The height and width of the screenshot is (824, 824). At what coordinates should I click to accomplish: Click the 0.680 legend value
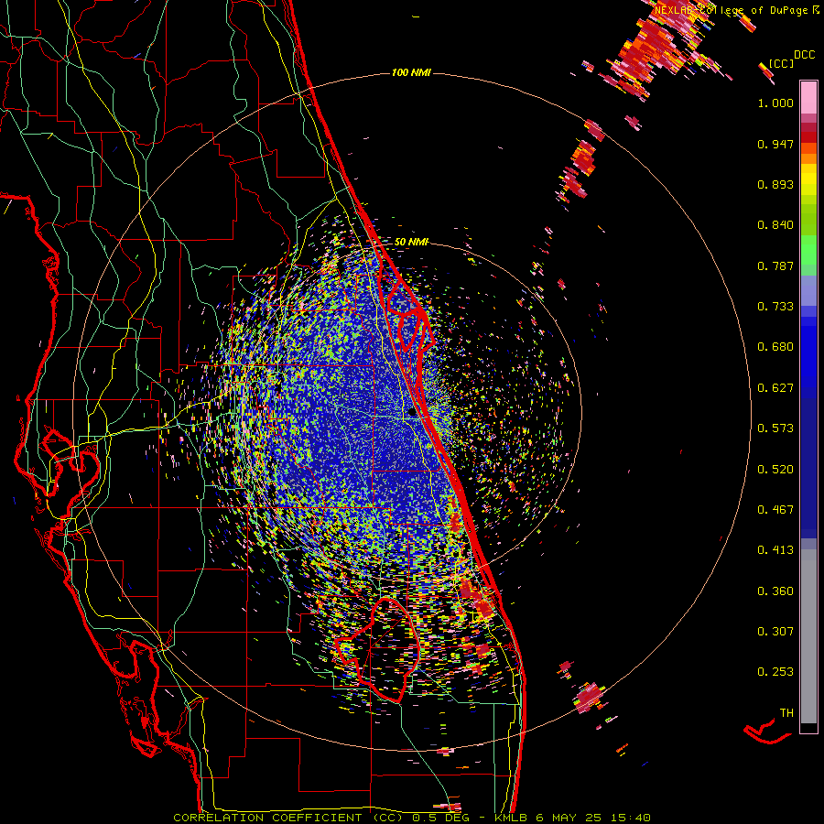[775, 347]
